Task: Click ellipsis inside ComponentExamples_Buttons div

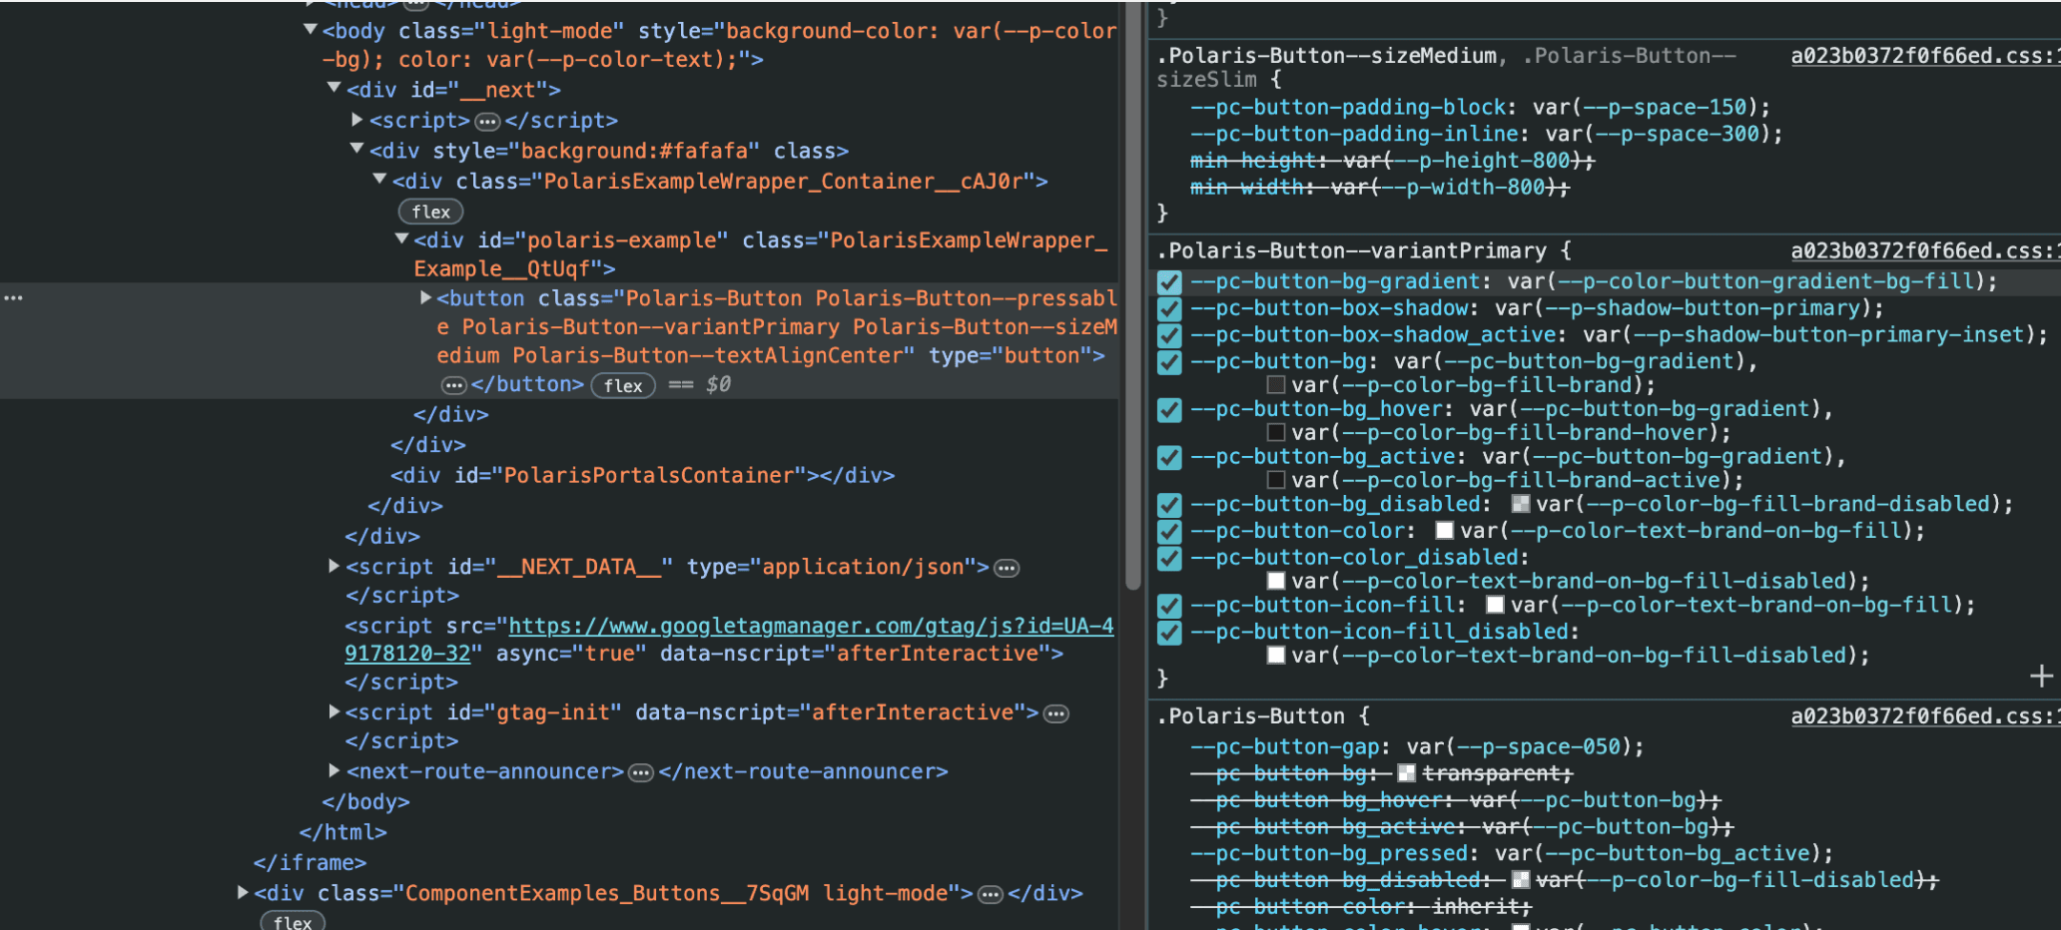Action: (x=991, y=894)
